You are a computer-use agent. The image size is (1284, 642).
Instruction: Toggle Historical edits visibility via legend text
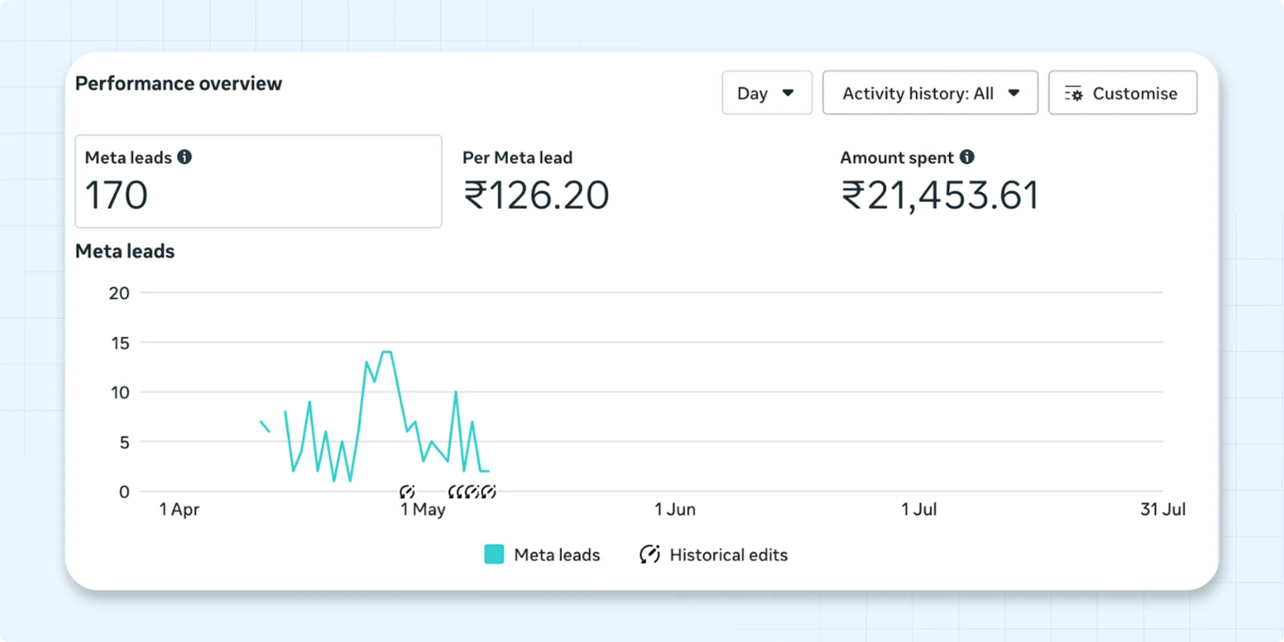coord(728,555)
